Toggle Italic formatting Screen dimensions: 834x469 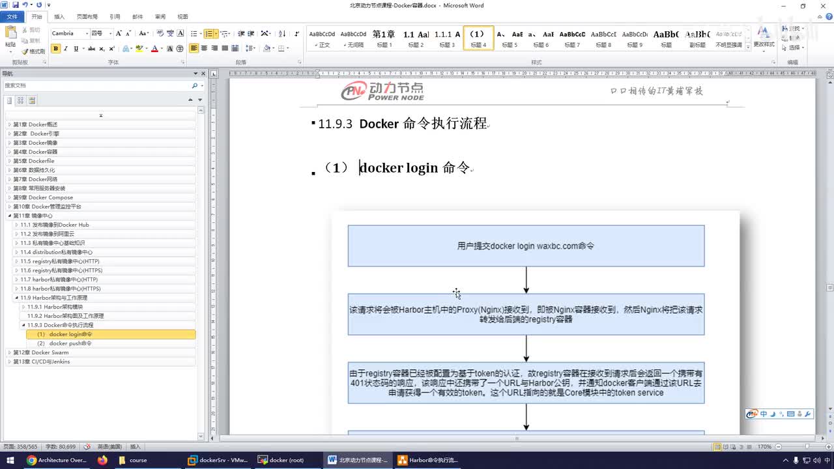click(66, 48)
